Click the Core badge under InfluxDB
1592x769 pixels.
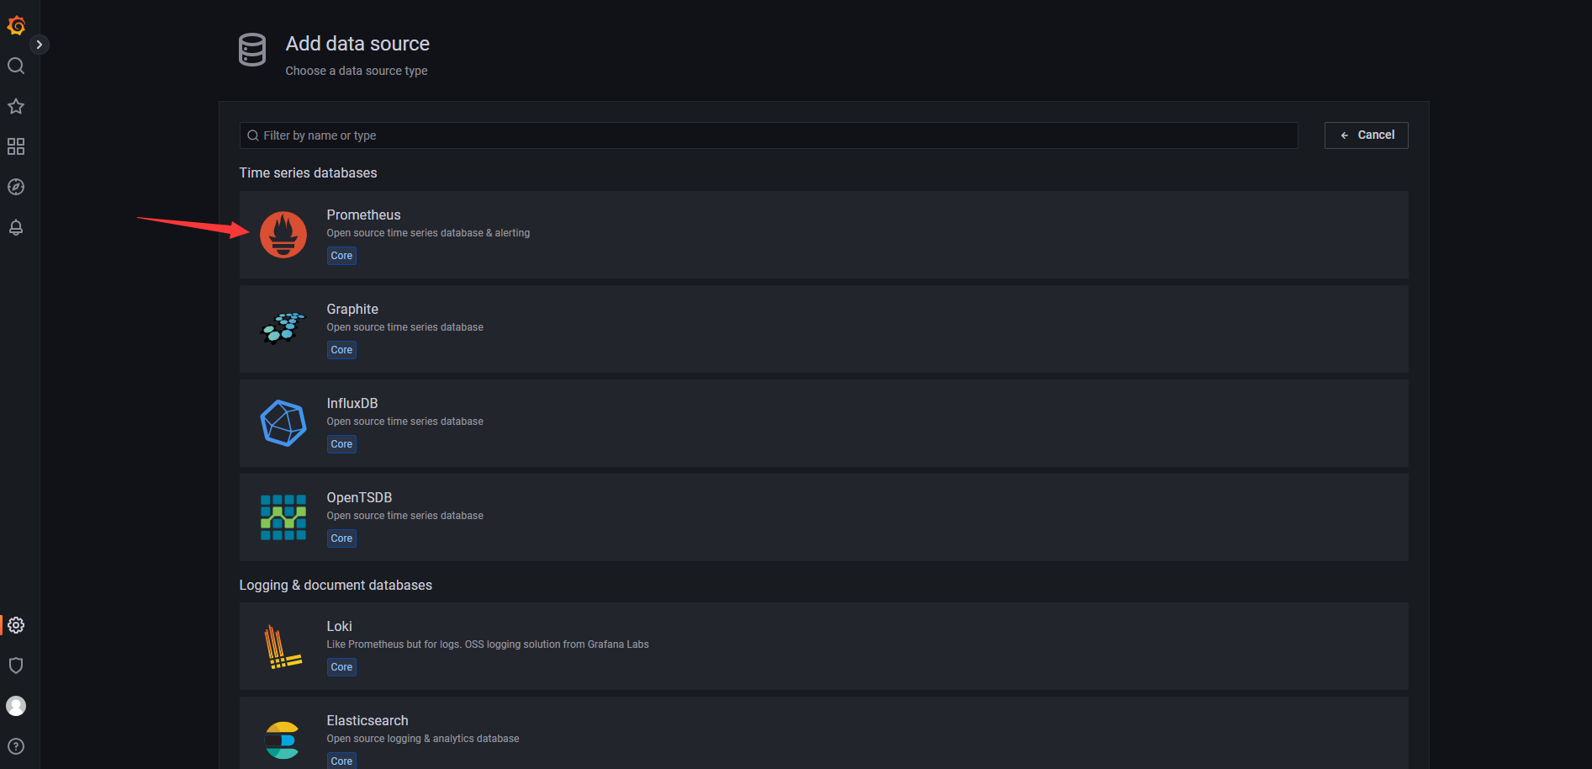341,444
